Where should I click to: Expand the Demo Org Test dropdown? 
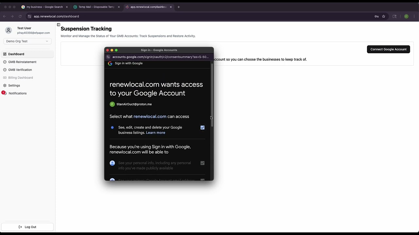(x=27, y=41)
